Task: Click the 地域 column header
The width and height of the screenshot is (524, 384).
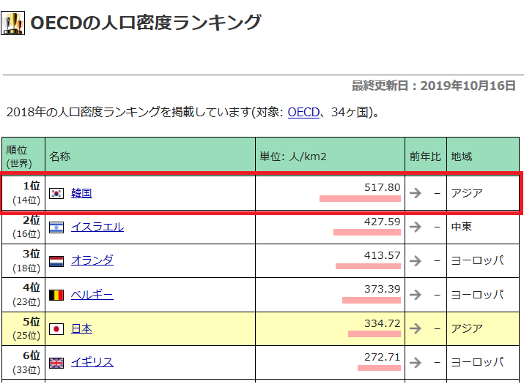Action: [462, 157]
